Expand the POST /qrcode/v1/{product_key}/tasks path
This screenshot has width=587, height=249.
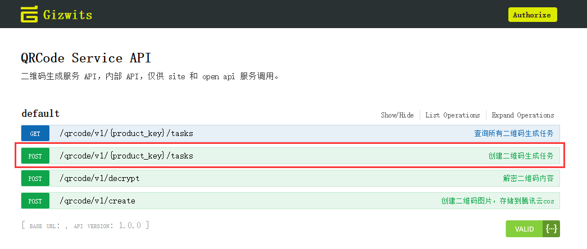tap(126, 156)
